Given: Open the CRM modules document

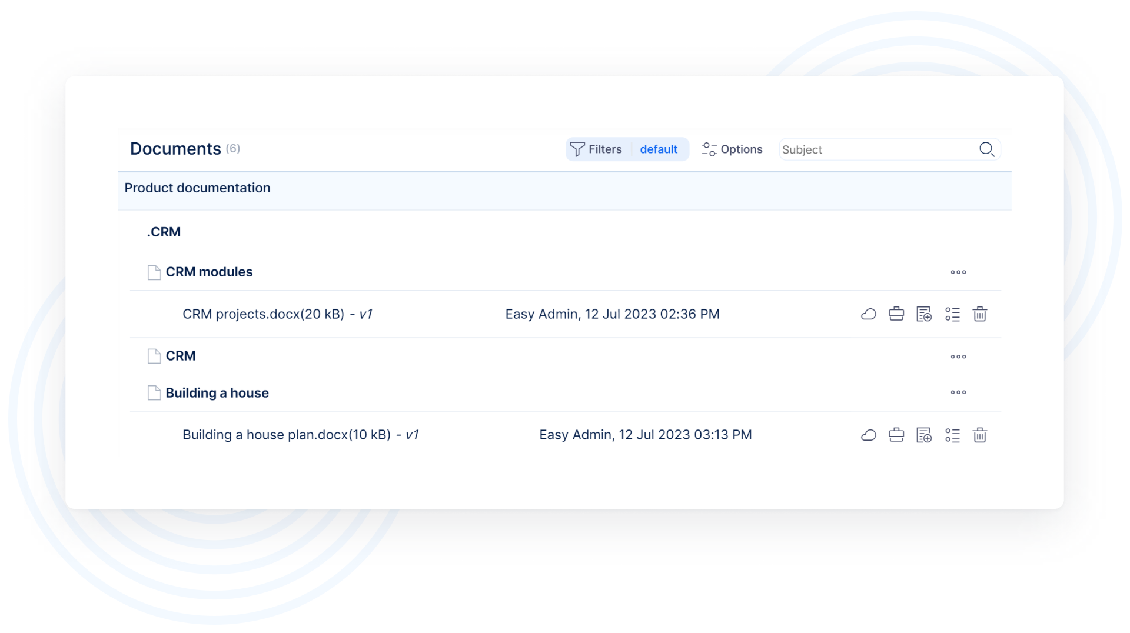Looking at the screenshot, I should pos(209,272).
